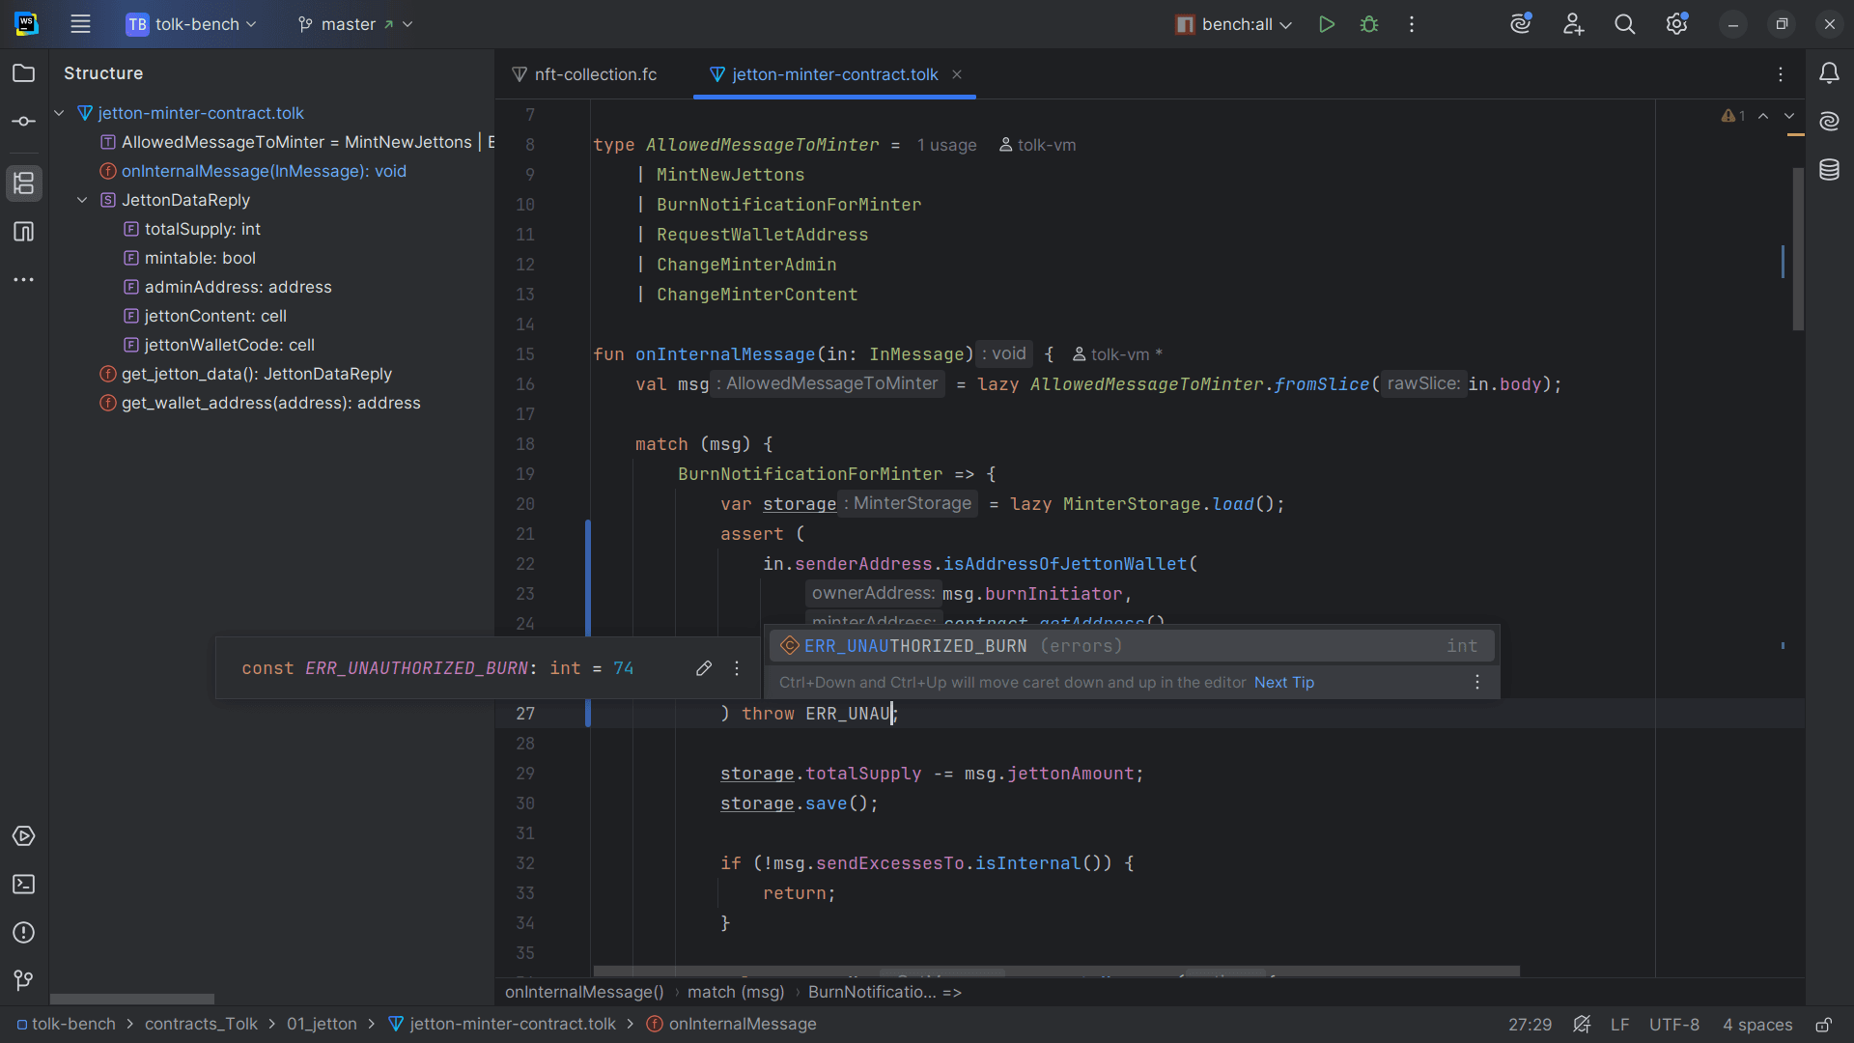1854x1043 pixels.
Task: Click contracts_Tolk in navigation bar
Action: point(201,1025)
